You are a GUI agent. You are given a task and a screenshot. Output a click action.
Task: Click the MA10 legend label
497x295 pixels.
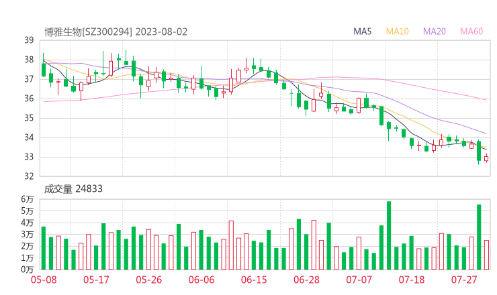pos(397,32)
